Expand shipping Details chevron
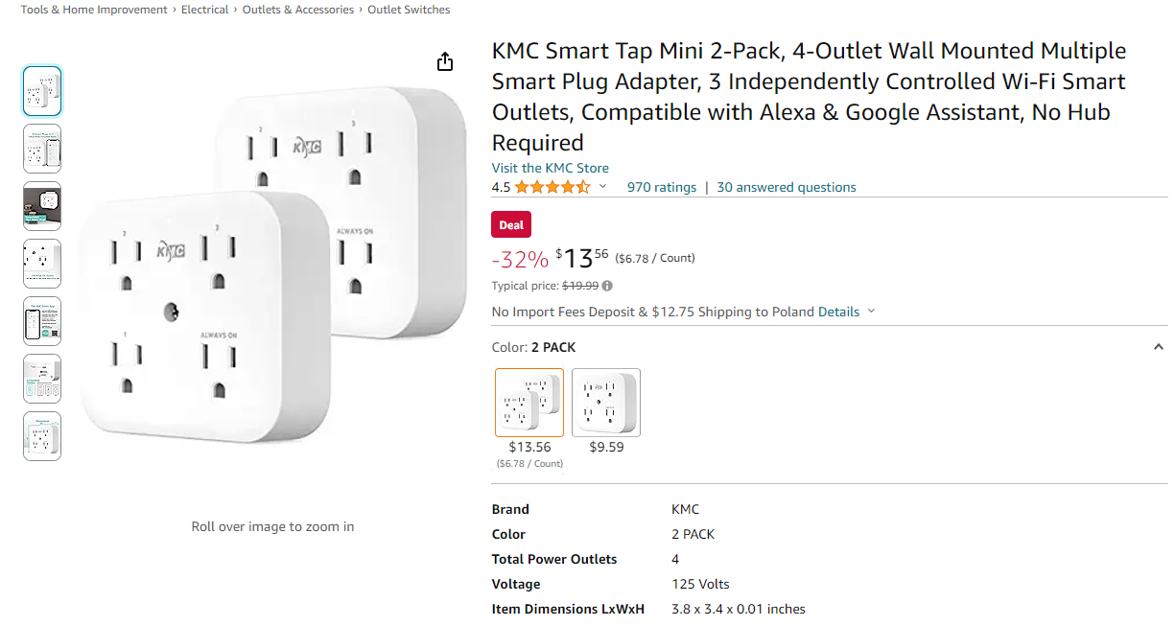The height and width of the screenshot is (626, 1175). [871, 312]
